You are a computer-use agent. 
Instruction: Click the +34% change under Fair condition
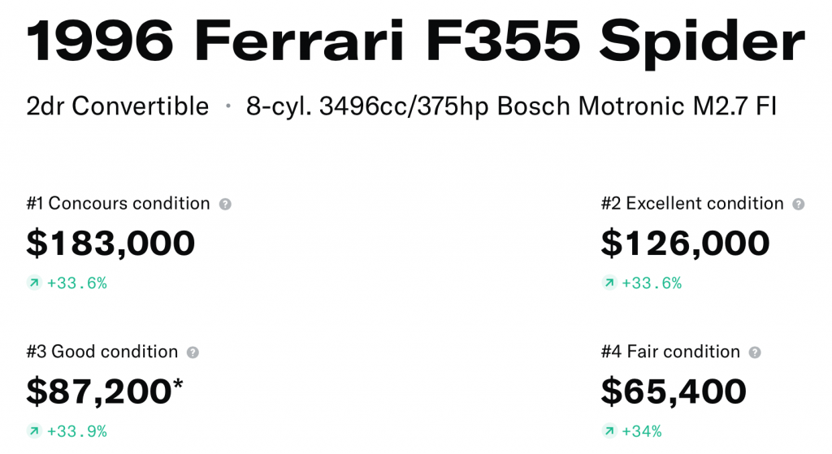point(642,431)
